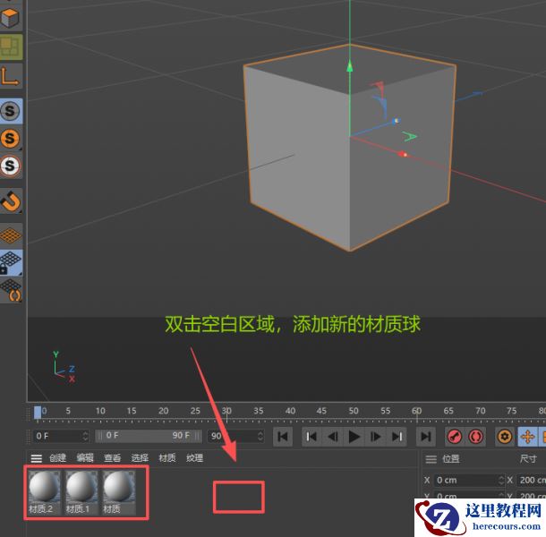Open coordinate manager hamburger menu beside 位置
The height and width of the screenshot is (537, 546).
[431, 459]
